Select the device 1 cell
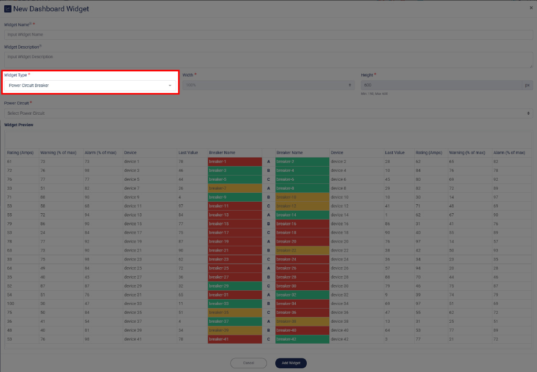Screen dimensions: 537x372 point(148,162)
